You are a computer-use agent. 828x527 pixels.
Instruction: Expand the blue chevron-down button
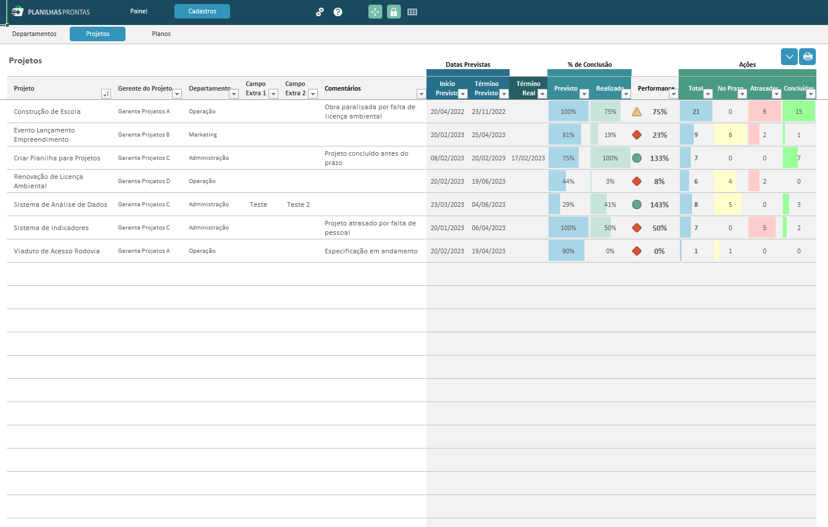(789, 57)
